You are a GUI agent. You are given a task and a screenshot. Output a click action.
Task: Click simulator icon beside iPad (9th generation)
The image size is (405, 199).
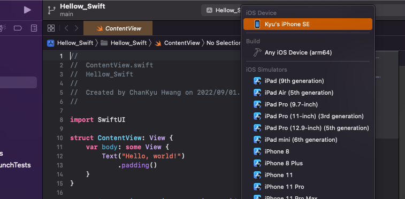[257, 81]
